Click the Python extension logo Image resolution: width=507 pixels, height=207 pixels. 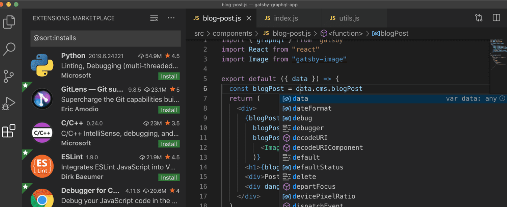click(x=42, y=66)
